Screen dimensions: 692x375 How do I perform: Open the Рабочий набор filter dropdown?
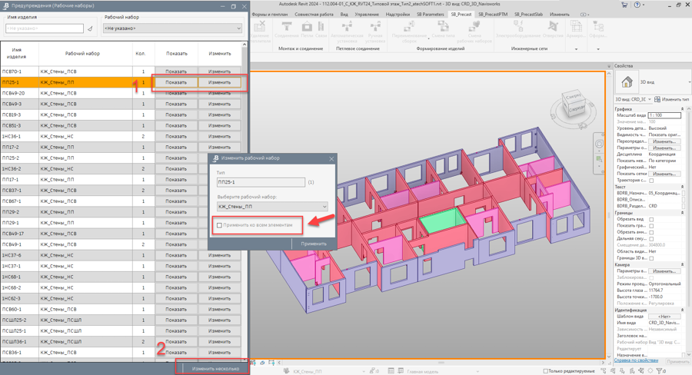pyautogui.click(x=172, y=28)
